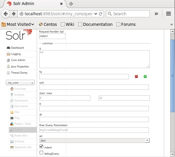
Task: Click the Plugins / Stats blocks icon
Action: (x=12, y=124)
